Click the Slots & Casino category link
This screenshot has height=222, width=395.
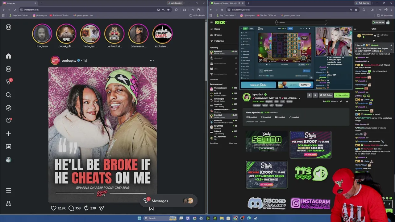click(258, 101)
